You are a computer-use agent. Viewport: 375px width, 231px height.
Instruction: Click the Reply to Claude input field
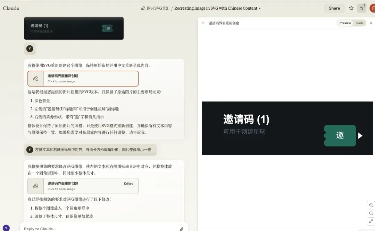click(100, 229)
